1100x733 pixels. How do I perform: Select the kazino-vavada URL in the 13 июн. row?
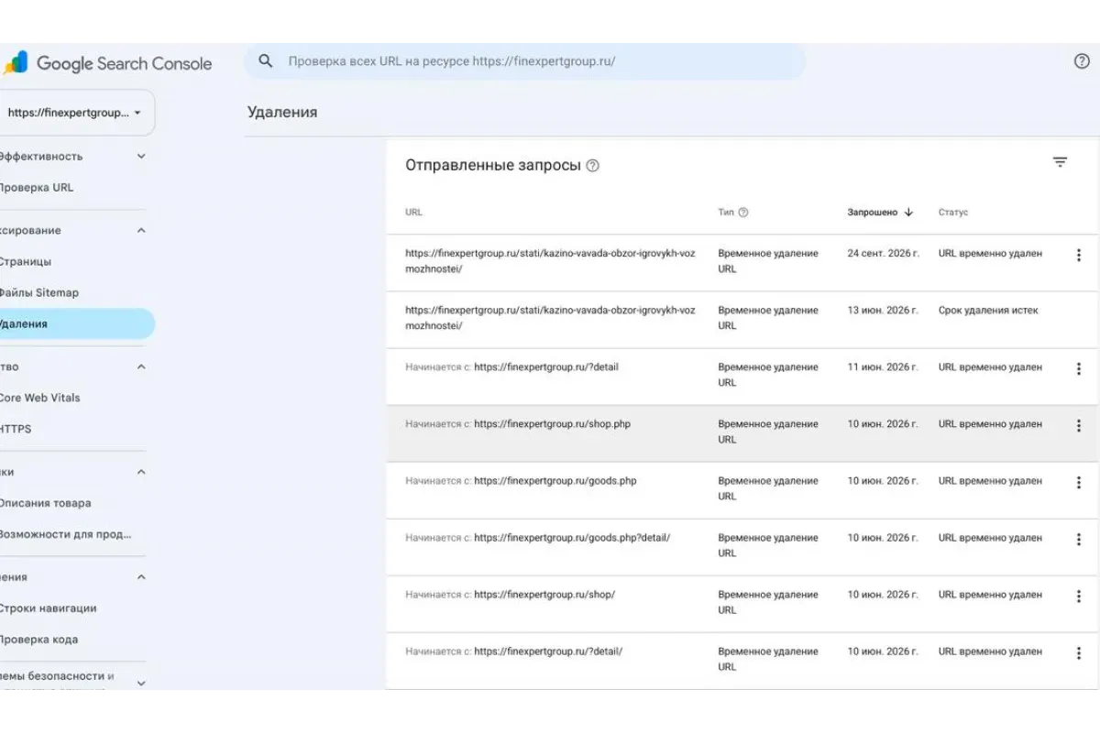click(x=550, y=318)
